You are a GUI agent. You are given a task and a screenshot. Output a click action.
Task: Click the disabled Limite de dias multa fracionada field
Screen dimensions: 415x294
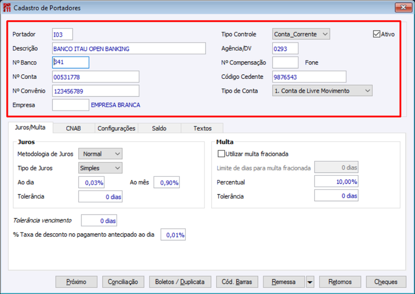pos(336,167)
